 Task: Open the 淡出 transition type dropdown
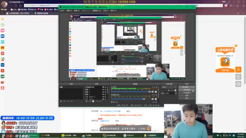pos(169,87)
